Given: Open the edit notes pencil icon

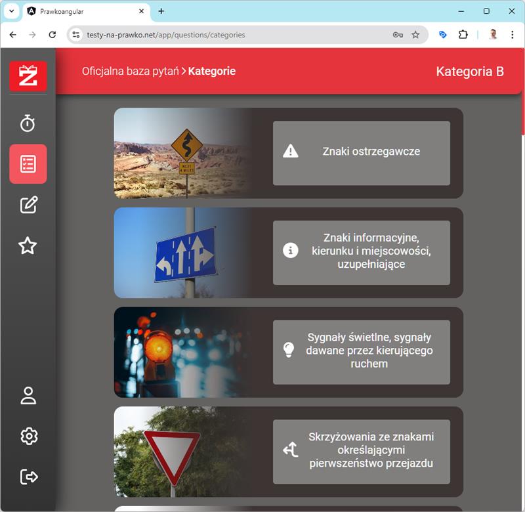Looking at the screenshot, I should point(28,205).
